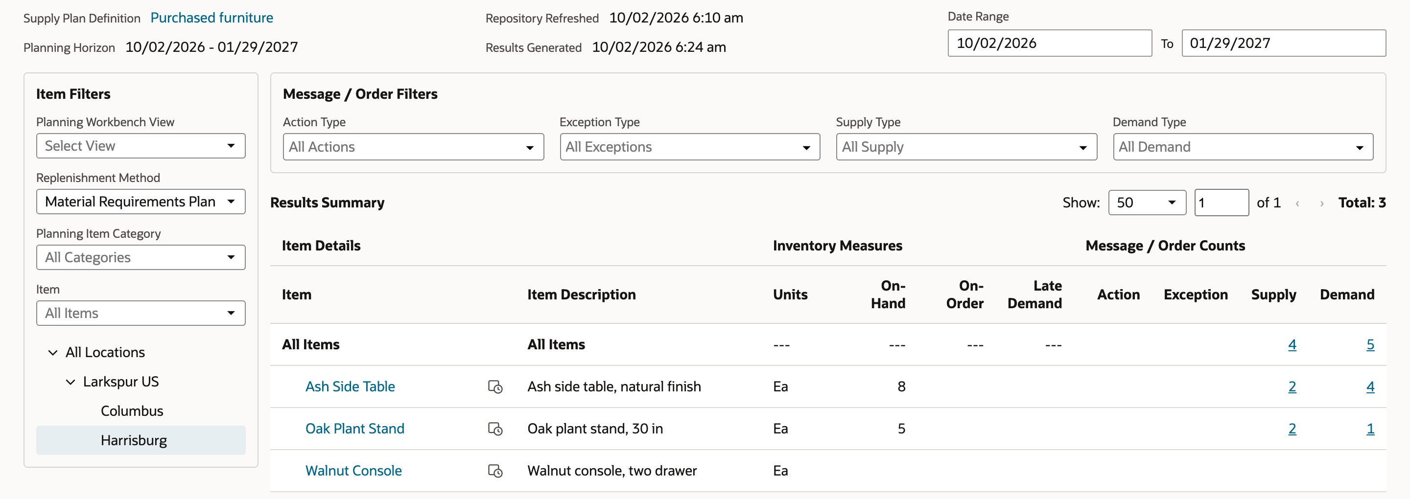Image resolution: width=1410 pixels, height=499 pixels.
Task: Open item detail icon for Ash Side Table
Action: coord(495,387)
